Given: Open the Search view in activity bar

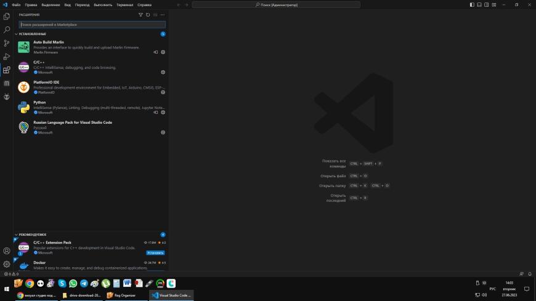Looking at the screenshot, I should pyautogui.click(x=7, y=30).
